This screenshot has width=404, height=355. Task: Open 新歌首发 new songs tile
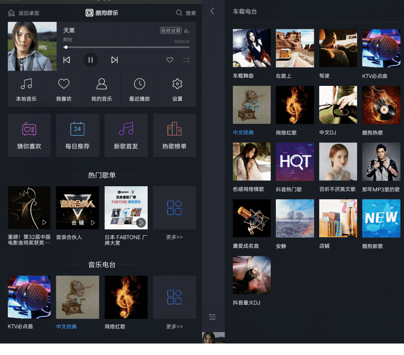pos(126,135)
